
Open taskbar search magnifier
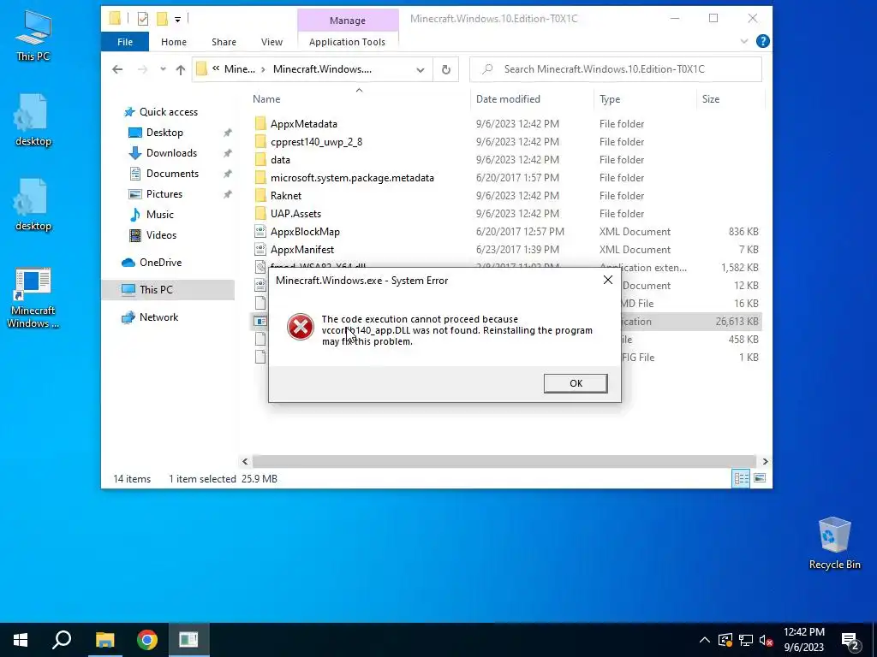point(62,640)
